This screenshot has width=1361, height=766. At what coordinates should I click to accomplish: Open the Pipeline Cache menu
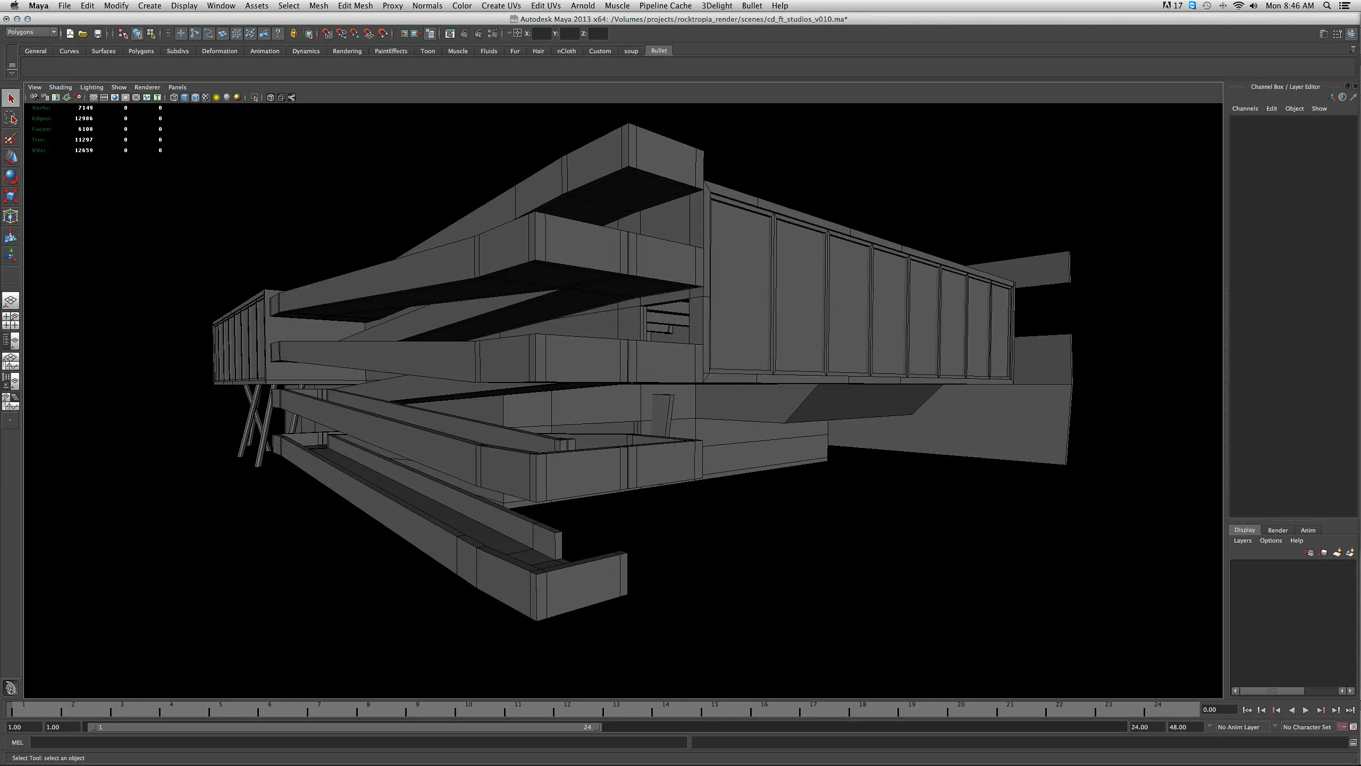coord(665,6)
